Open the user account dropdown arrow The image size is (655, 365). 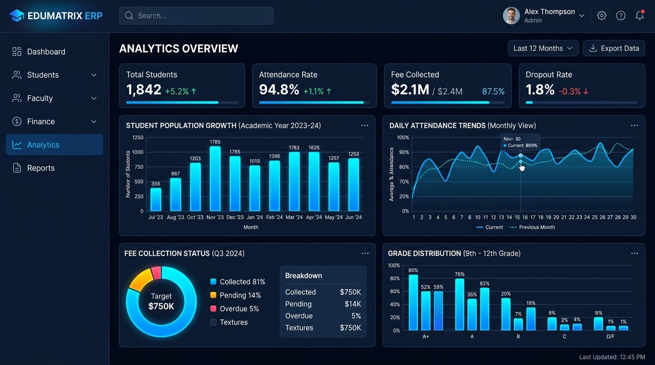[x=582, y=16]
